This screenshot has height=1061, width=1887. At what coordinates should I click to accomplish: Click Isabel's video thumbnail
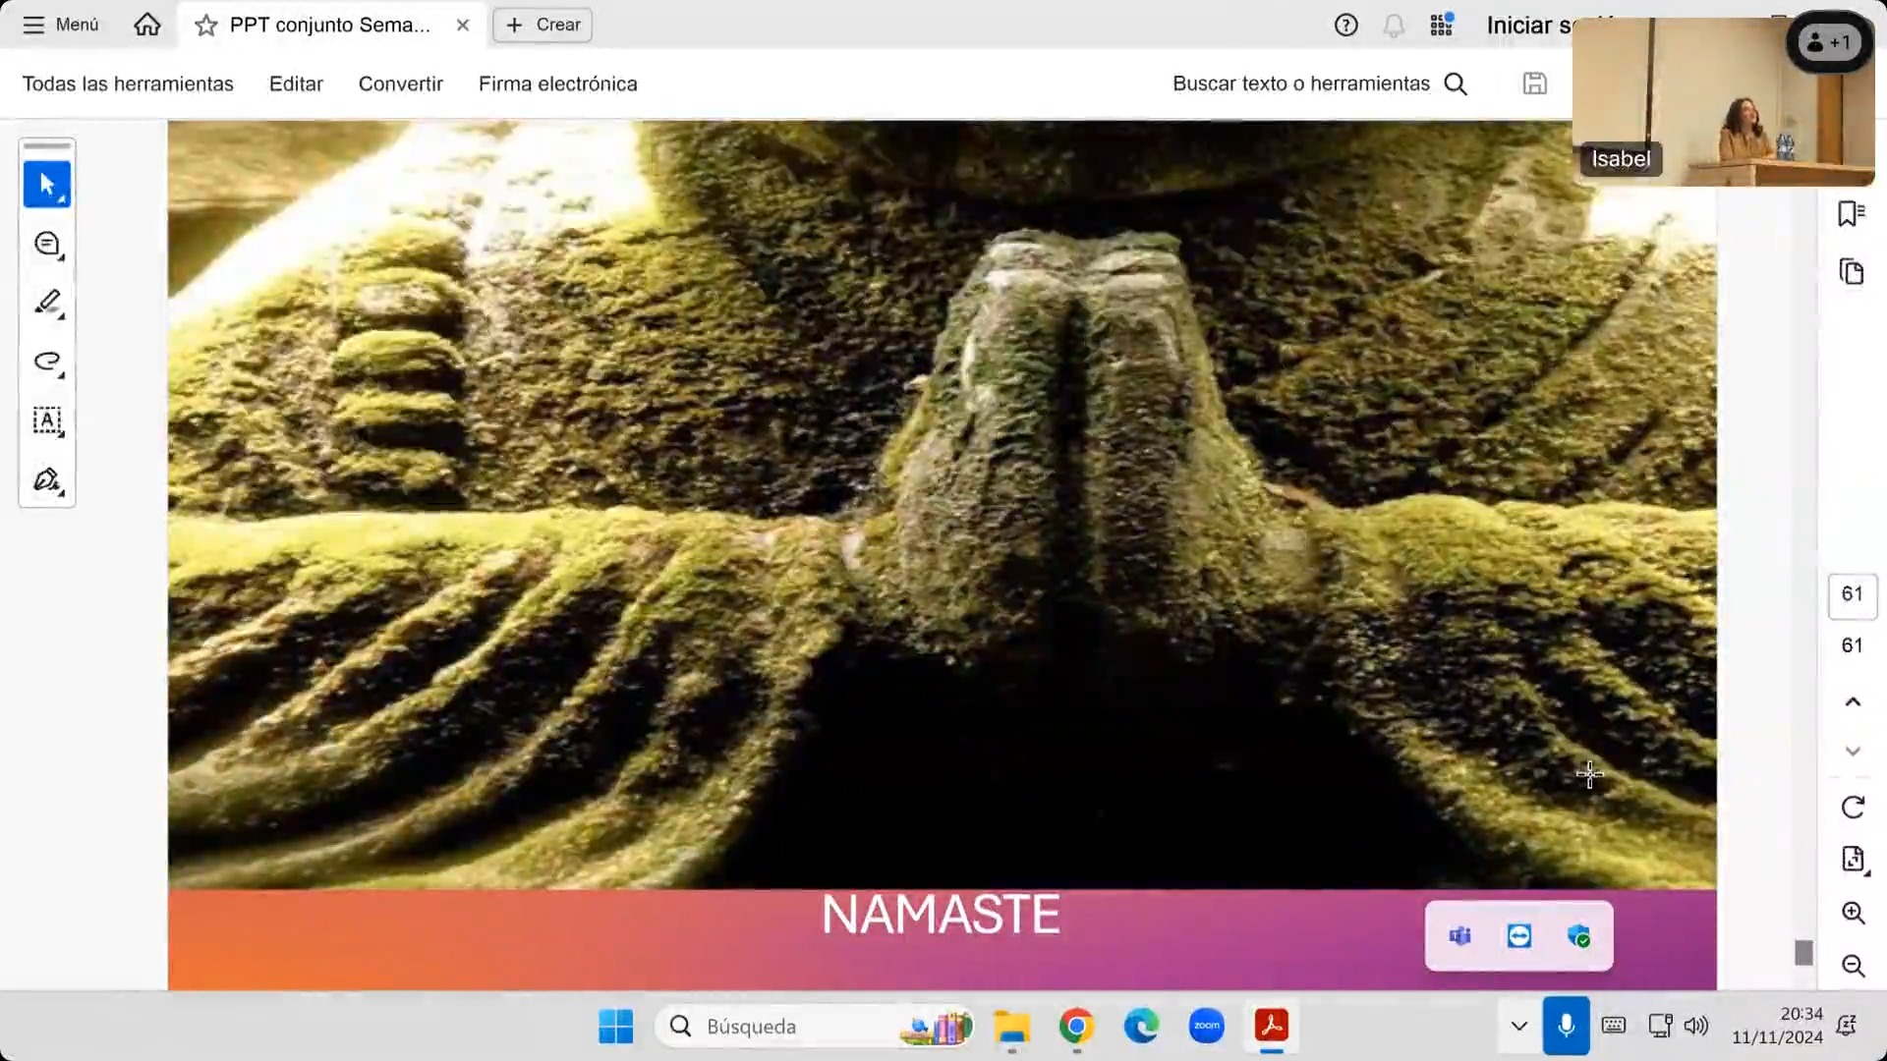1723,102
